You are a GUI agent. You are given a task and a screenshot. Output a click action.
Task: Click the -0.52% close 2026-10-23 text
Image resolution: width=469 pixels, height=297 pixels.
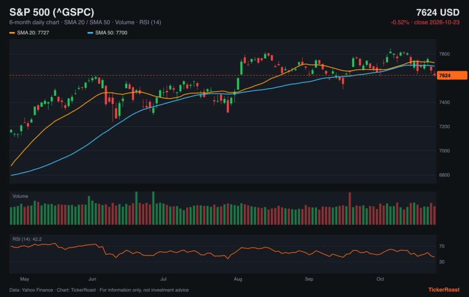425,22
